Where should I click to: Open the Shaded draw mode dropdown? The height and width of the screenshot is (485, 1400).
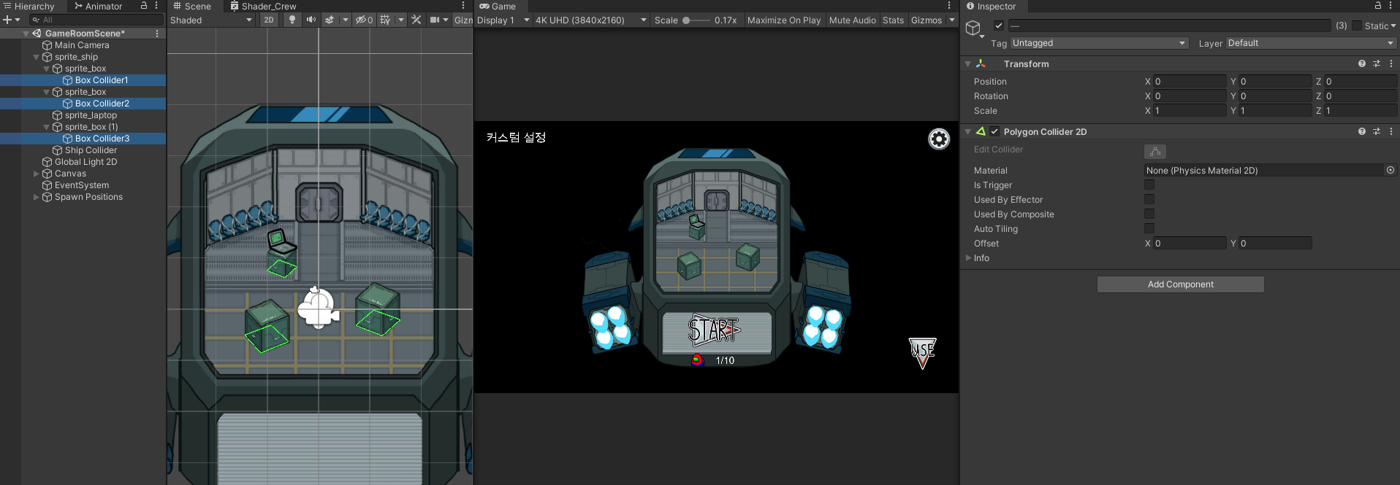[x=211, y=20]
